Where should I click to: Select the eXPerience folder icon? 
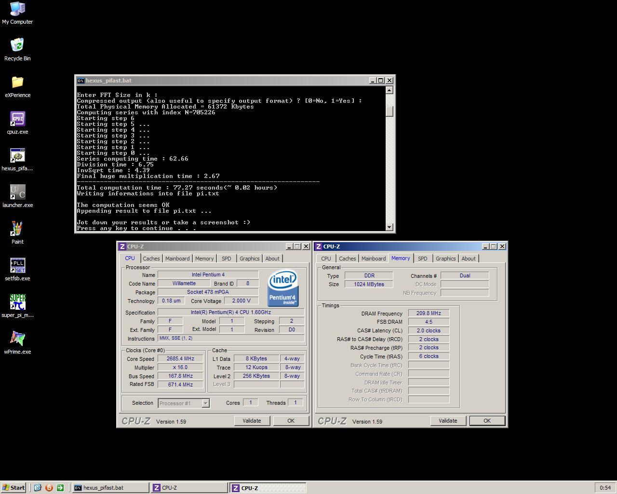click(17, 86)
